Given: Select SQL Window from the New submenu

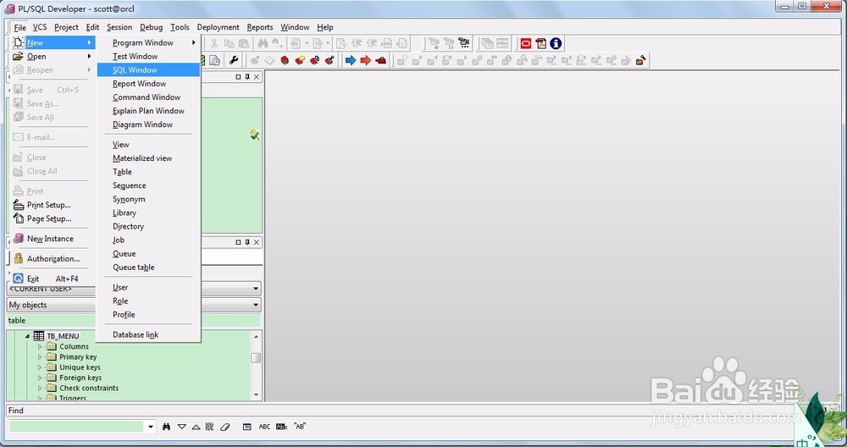Looking at the screenshot, I should [148, 69].
